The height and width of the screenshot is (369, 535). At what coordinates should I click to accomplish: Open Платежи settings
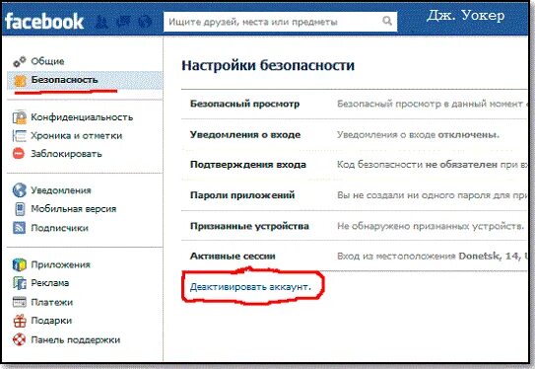click(x=52, y=302)
